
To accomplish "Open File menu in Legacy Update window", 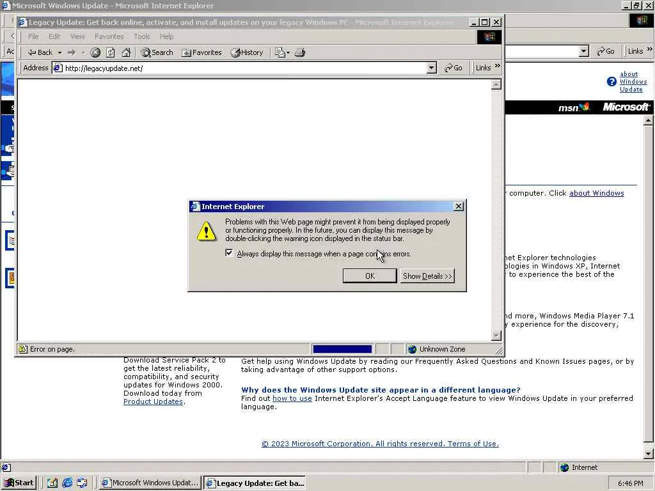I will coord(33,36).
